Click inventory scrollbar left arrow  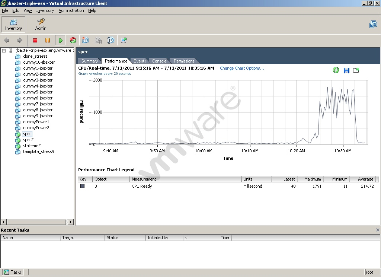click(3, 222)
